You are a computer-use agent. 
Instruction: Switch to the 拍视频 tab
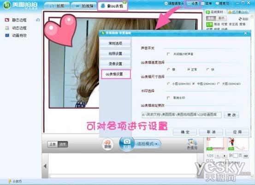click(x=84, y=6)
